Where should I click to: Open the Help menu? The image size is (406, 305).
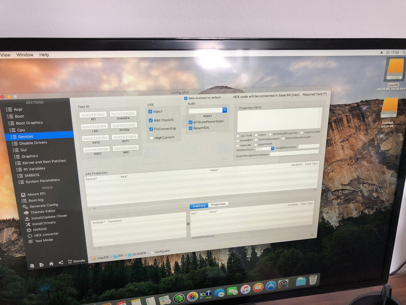44,55
